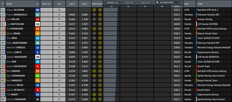Click Rins' rear hard tyre icon
Viewport: 232px width, 102px height.
100,38
